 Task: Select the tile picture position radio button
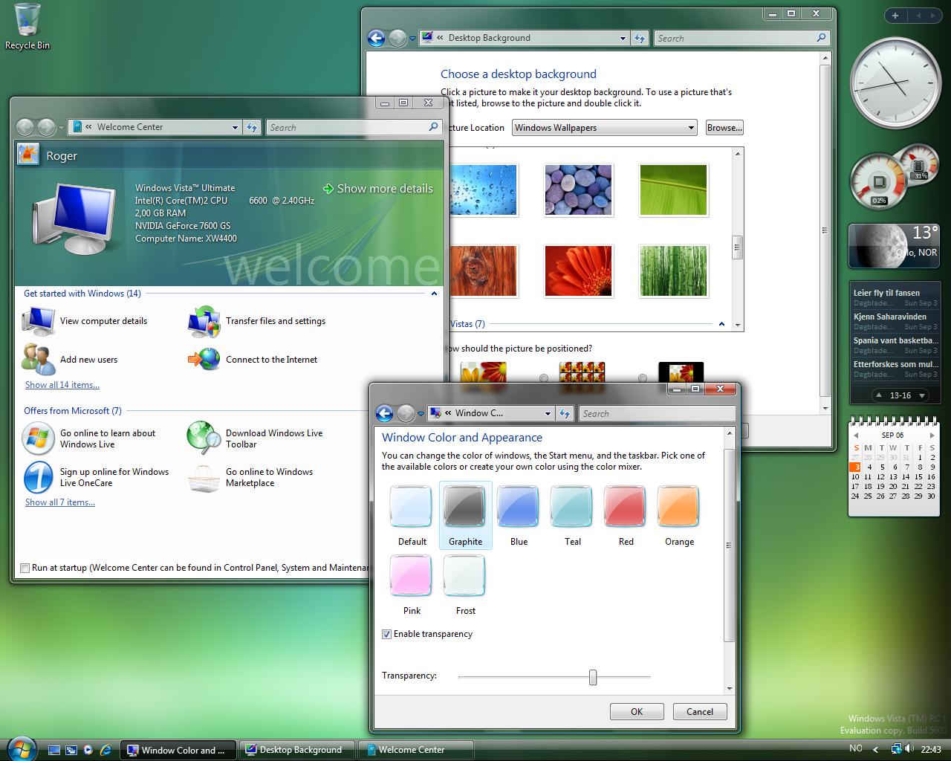pos(544,378)
